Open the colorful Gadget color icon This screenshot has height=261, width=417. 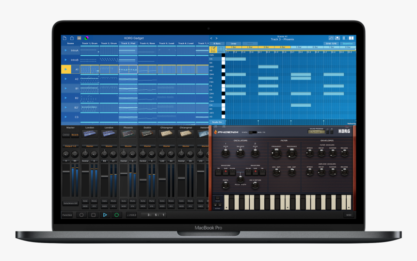click(86, 38)
